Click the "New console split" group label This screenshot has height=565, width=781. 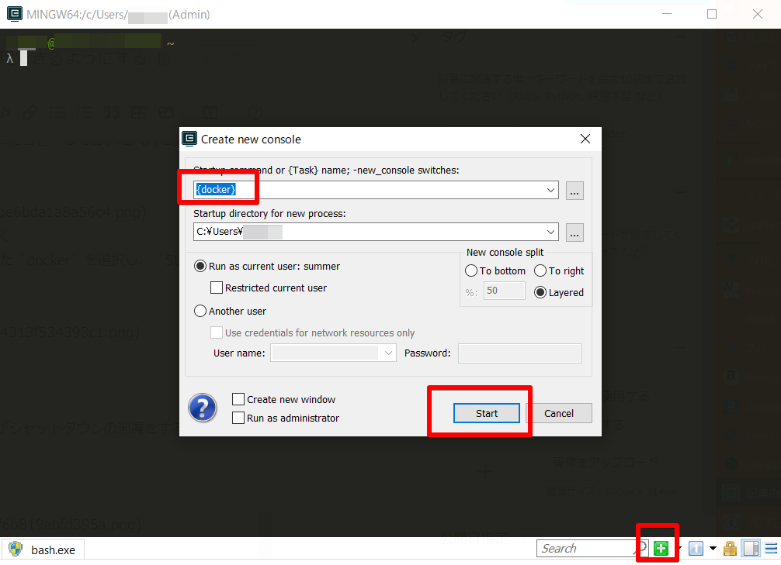pos(505,252)
